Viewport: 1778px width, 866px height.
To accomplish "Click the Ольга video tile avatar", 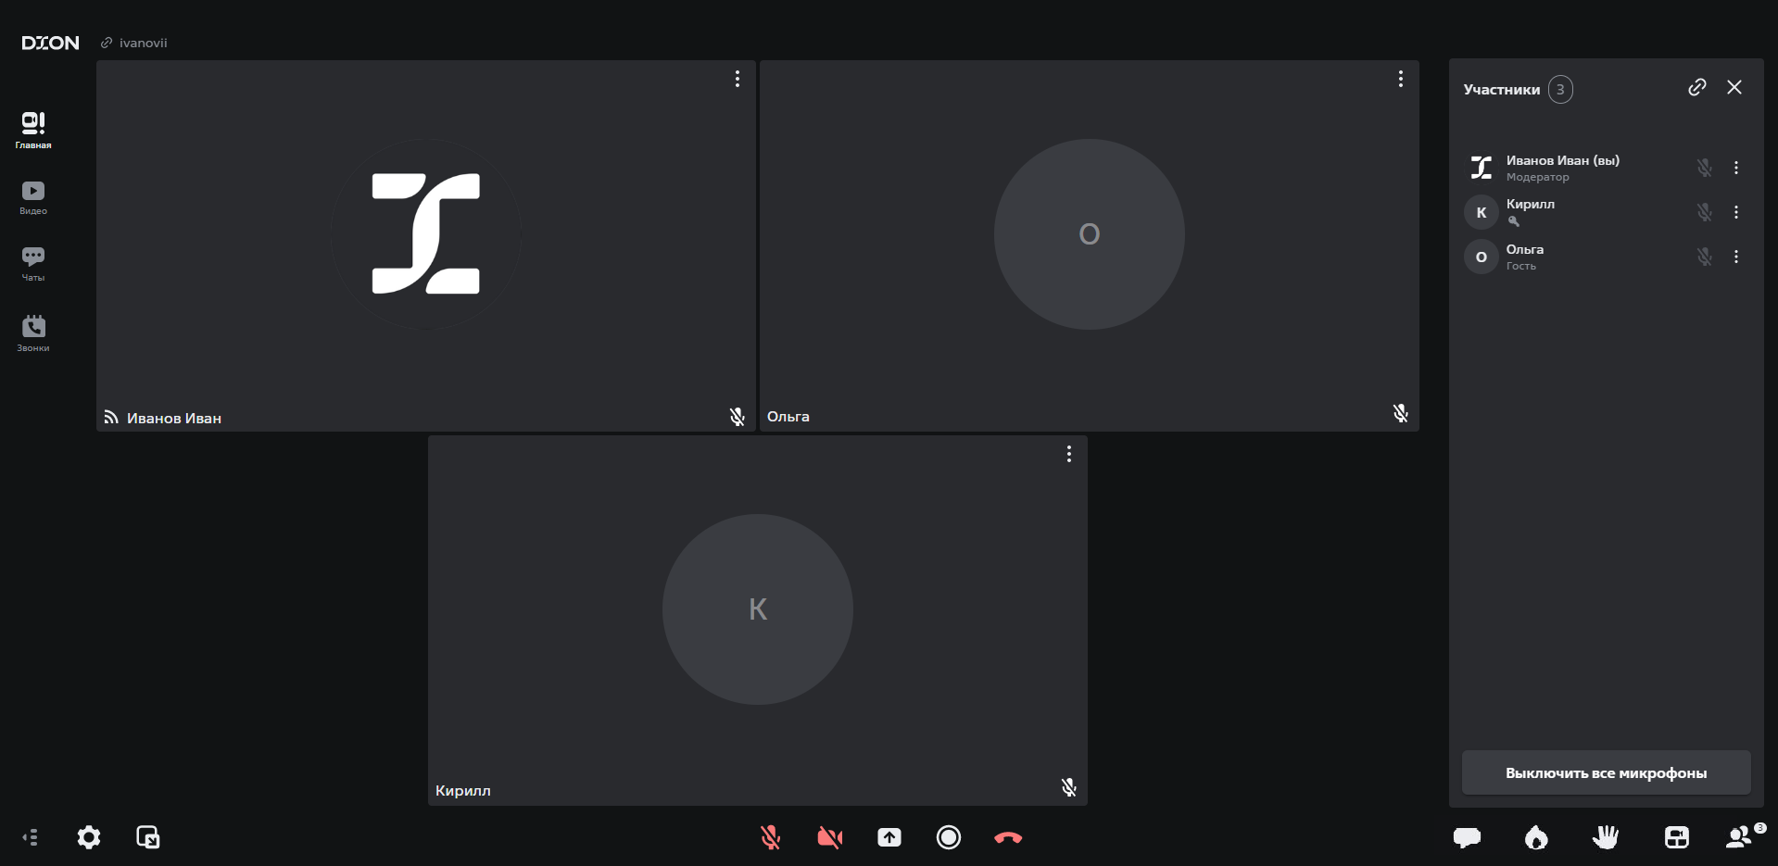I will click(1090, 234).
